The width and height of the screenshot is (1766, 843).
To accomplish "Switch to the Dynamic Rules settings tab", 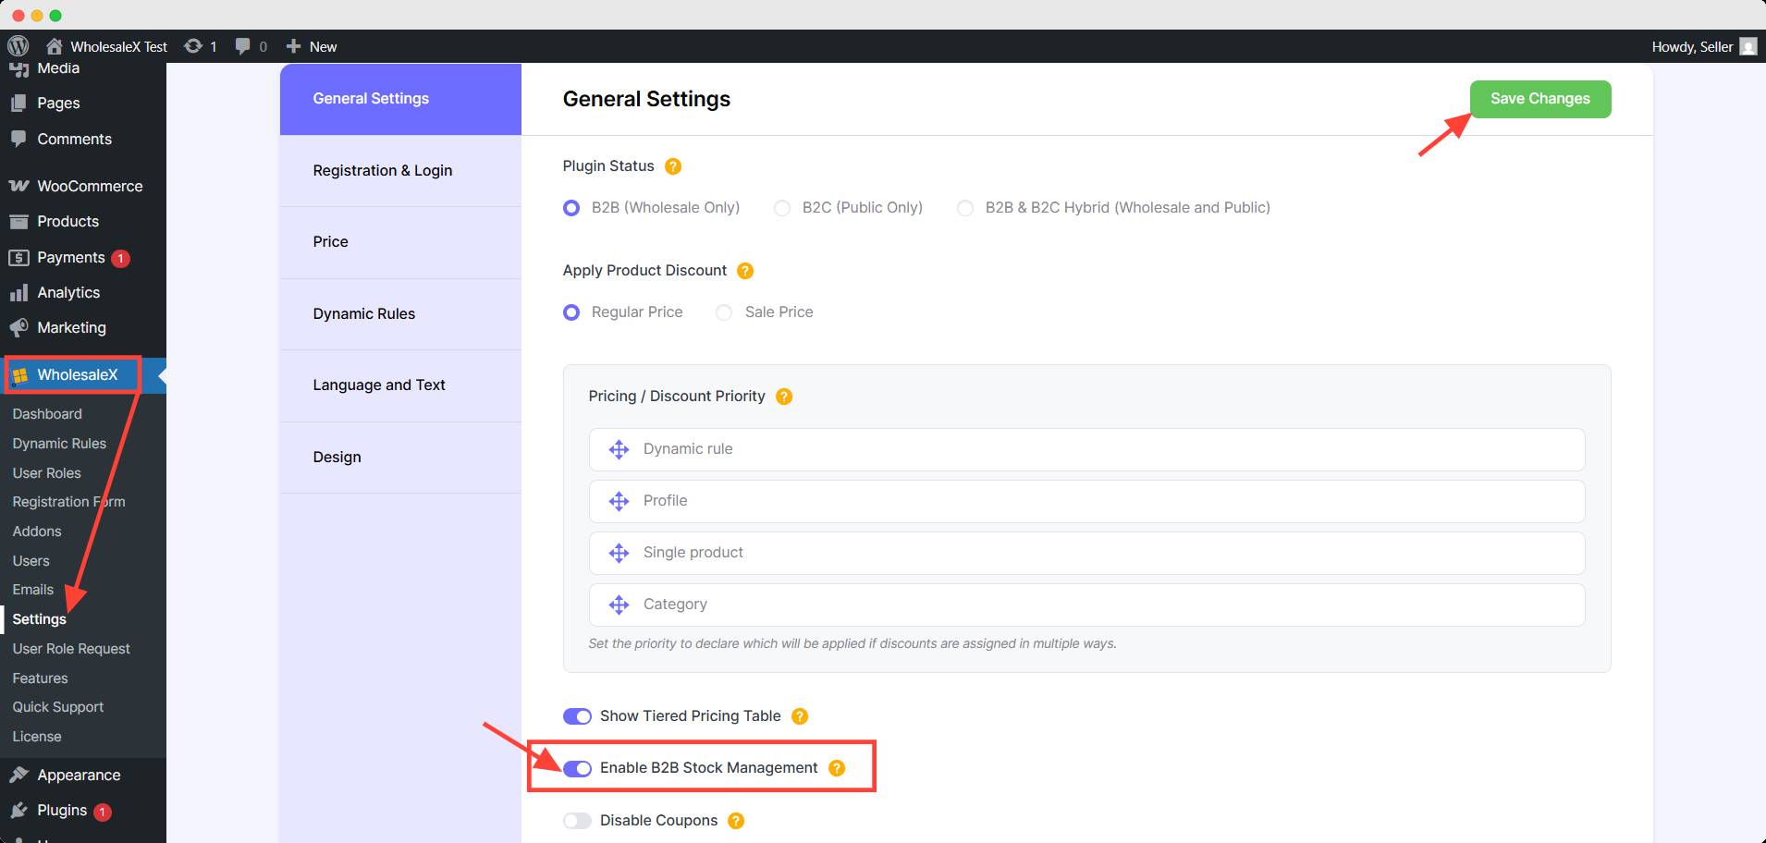I will click(x=400, y=314).
